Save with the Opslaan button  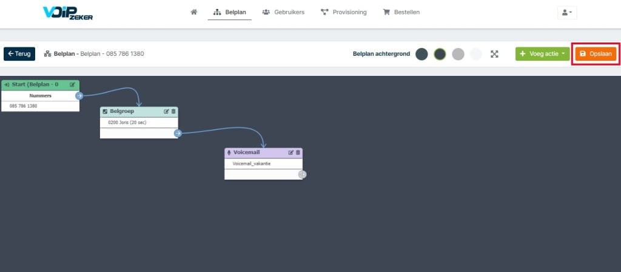(x=596, y=54)
